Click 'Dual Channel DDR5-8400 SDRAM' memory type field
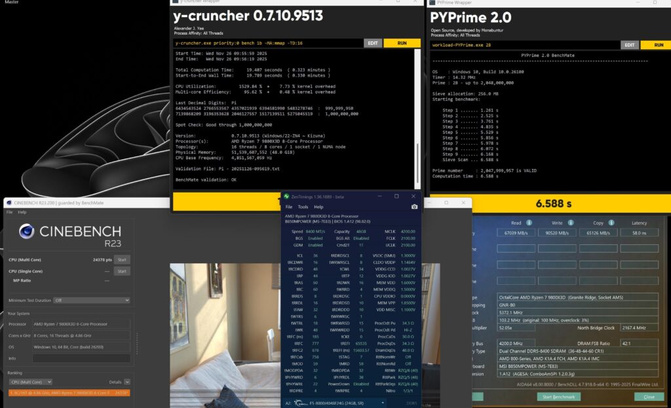 coord(577,351)
